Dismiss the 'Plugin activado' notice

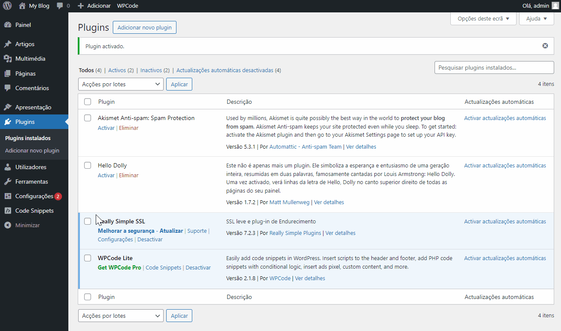point(545,46)
